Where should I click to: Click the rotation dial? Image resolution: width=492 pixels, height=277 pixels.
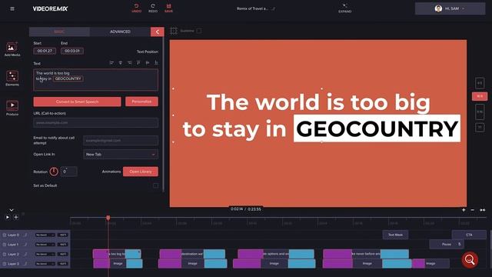pos(54,172)
